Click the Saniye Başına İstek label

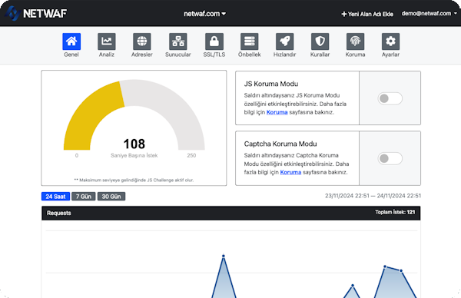tap(134, 155)
